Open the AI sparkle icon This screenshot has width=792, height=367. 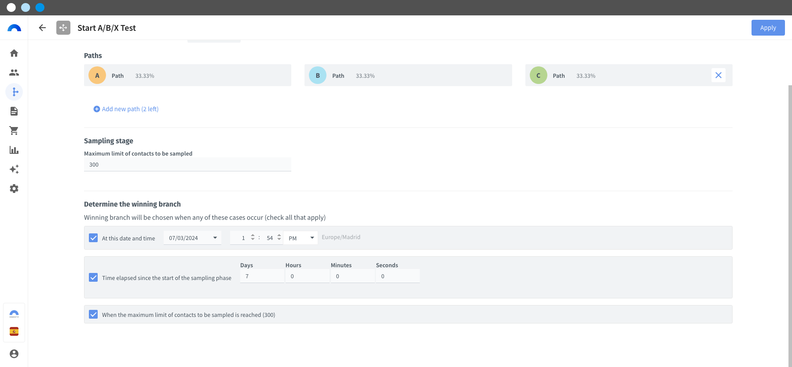pos(14,169)
